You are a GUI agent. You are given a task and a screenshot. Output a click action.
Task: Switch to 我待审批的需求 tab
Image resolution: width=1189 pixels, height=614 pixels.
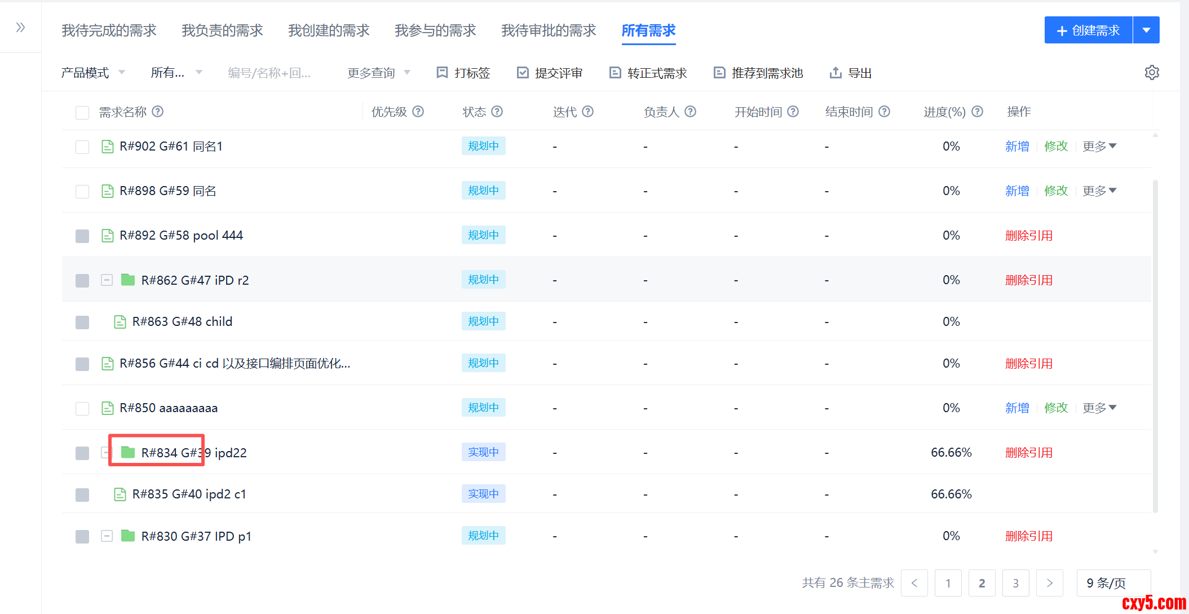tap(548, 30)
